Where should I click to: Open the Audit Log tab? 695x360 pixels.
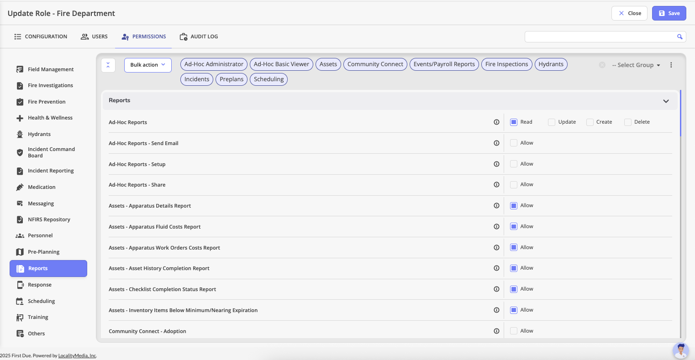[199, 37]
